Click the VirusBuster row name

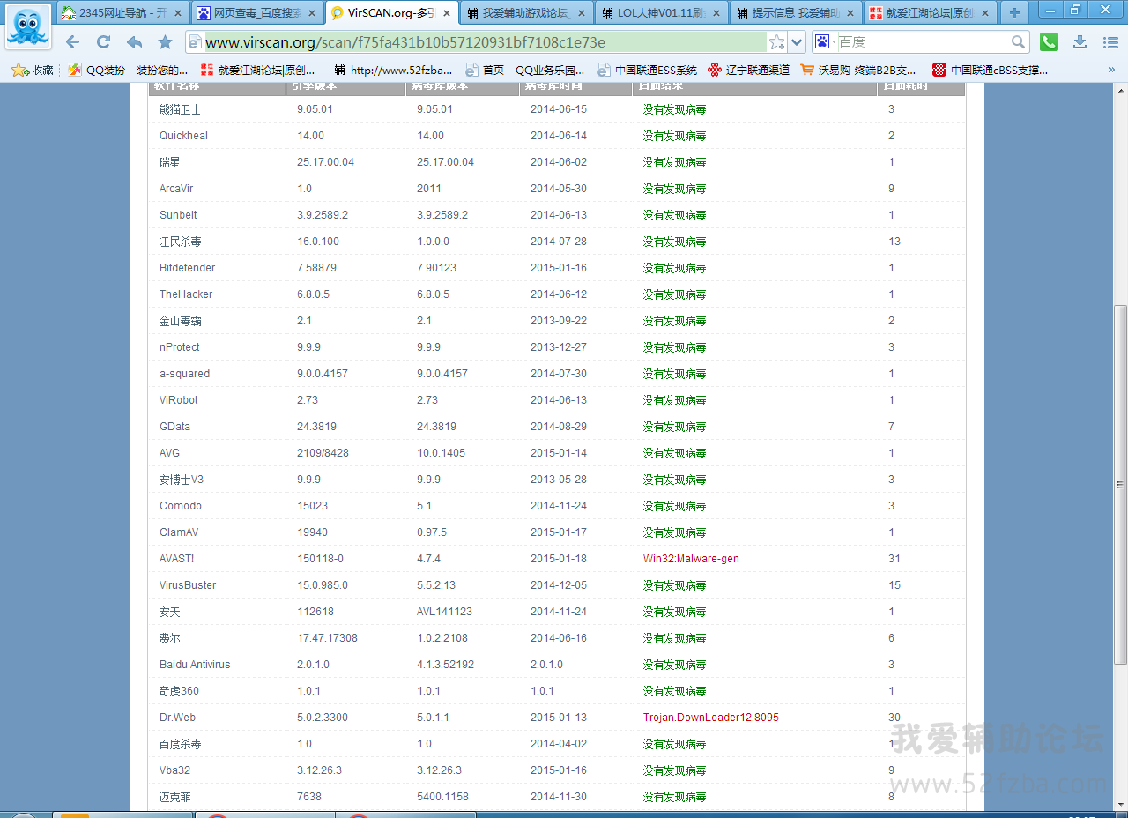188,585
